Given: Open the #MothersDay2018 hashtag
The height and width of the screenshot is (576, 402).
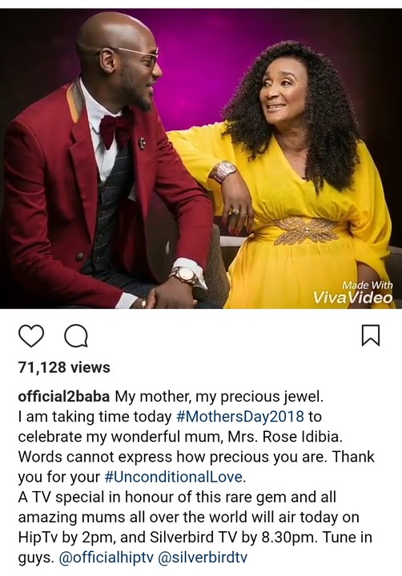Looking at the screenshot, I should click(x=240, y=417).
